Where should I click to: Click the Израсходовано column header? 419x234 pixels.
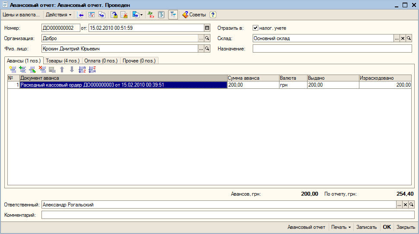385,78
